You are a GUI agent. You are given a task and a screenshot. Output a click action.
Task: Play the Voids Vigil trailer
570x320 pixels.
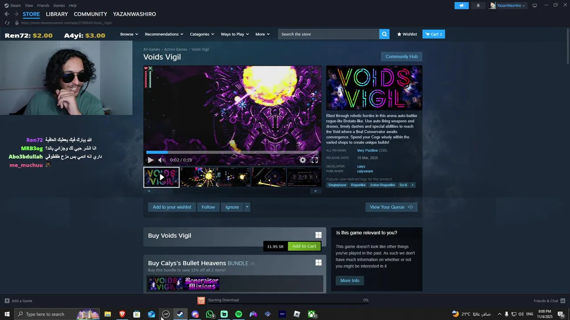pos(151,160)
